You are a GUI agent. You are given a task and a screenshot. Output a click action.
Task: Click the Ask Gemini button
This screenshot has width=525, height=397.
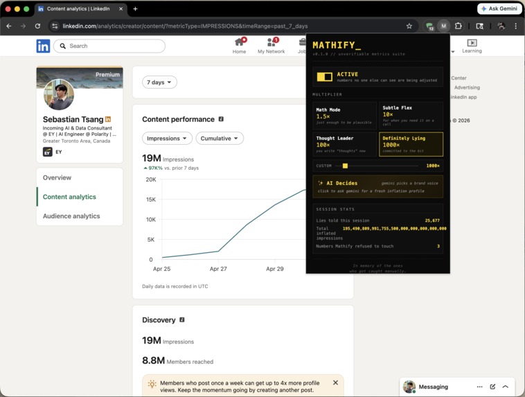499,9
